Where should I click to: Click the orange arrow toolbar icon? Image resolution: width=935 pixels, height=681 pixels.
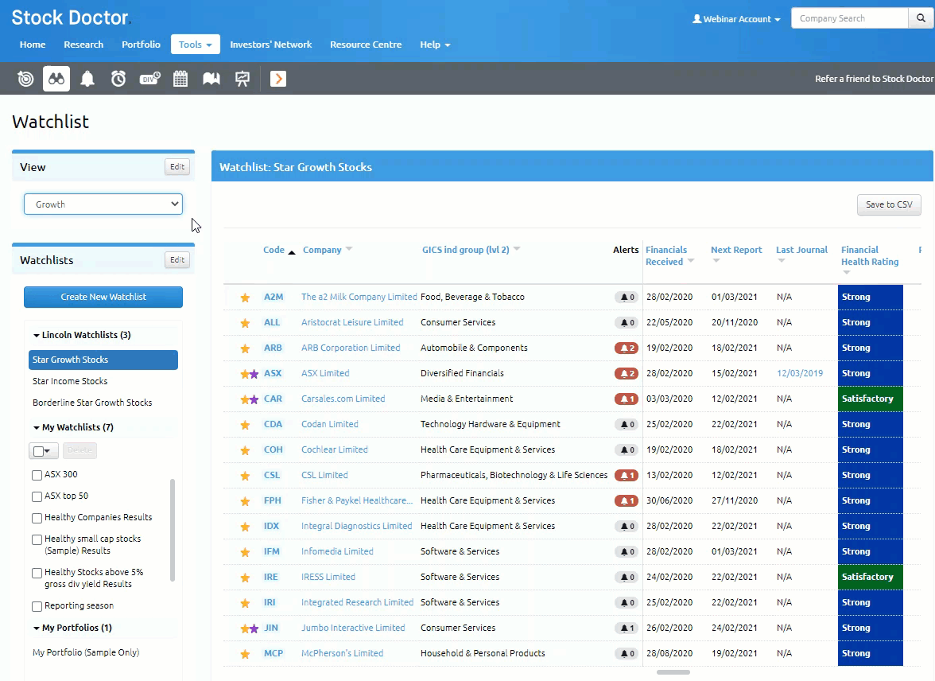278,79
